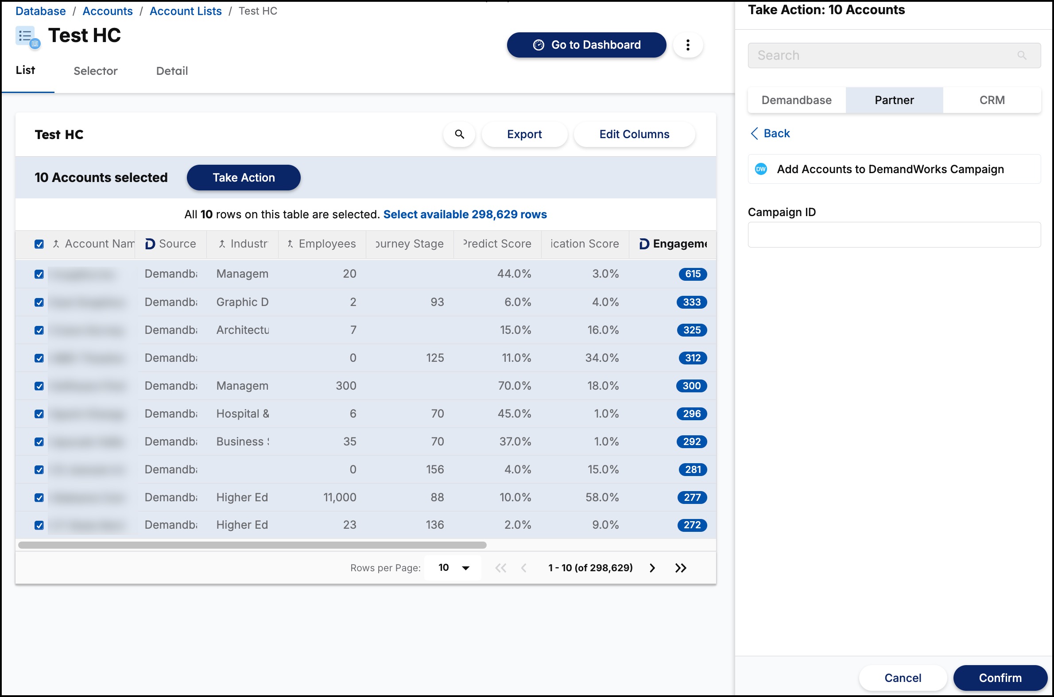Click the 156 journey stage cell

(x=435, y=469)
